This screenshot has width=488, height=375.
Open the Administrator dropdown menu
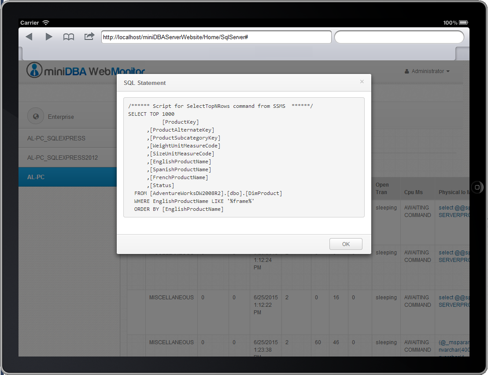point(427,71)
